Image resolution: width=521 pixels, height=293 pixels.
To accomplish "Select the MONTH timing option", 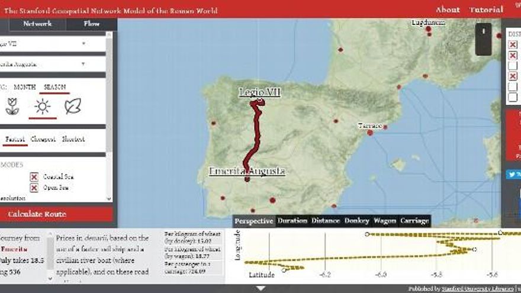I will 25,87.
